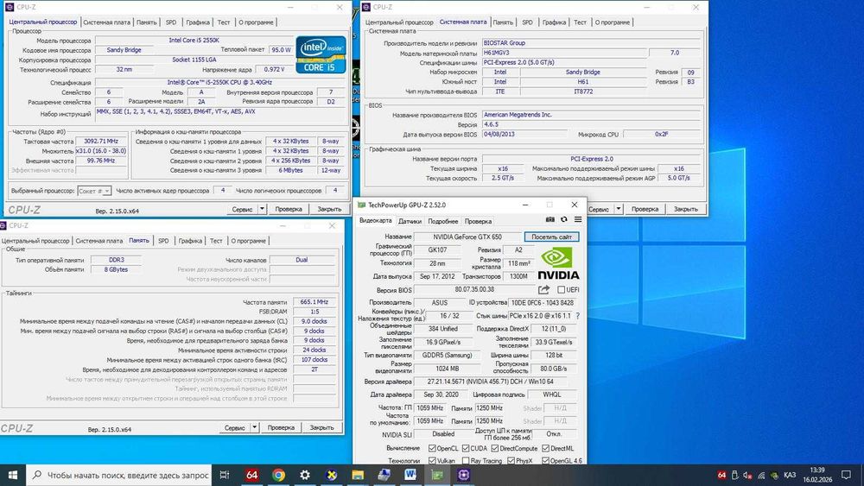Expand Сервис arrow in CPU-Z memory window
This screenshot has height=486, width=864.
(255, 427)
